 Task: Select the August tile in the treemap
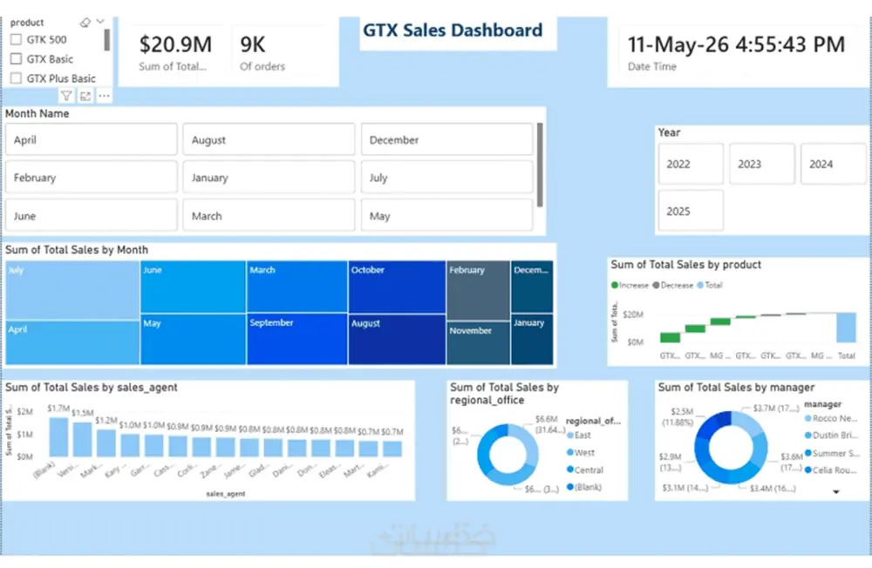coord(397,340)
